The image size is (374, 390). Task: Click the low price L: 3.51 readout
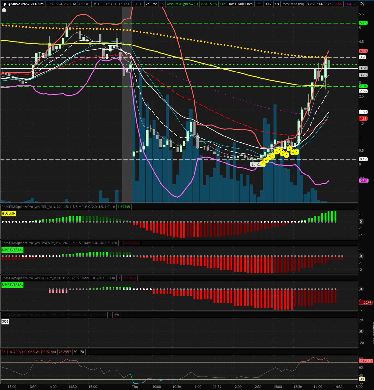pyautogui.click(x=112, y=4)
